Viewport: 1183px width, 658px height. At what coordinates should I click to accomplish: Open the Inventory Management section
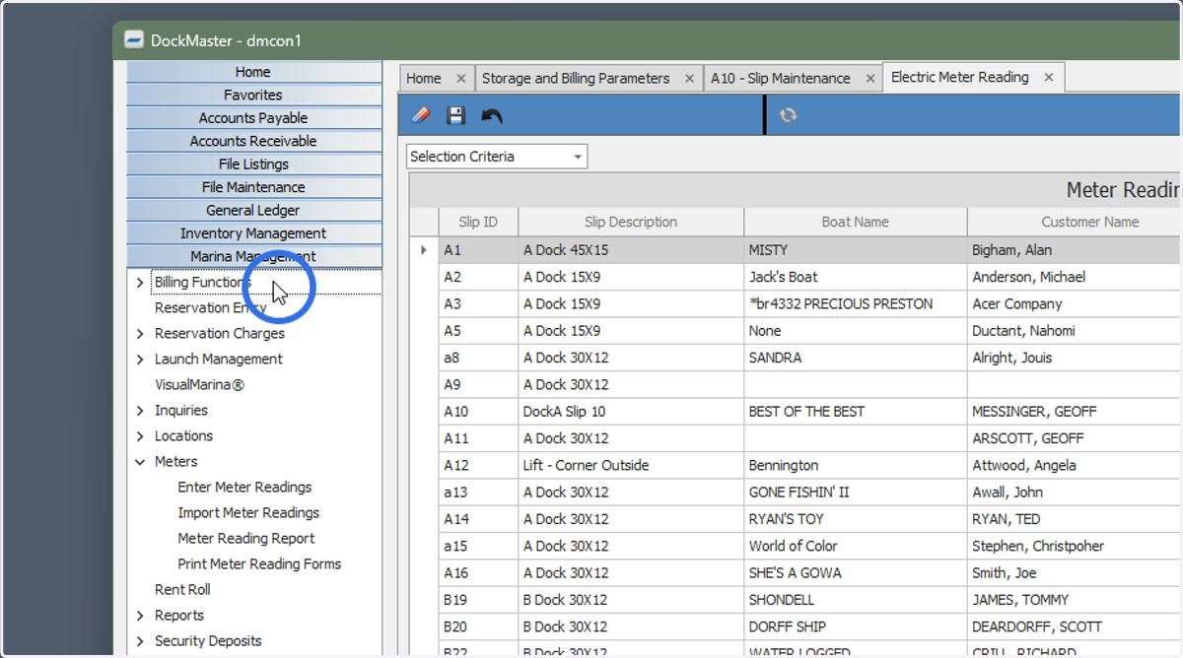pyautogui.click(x=253, y=233)
